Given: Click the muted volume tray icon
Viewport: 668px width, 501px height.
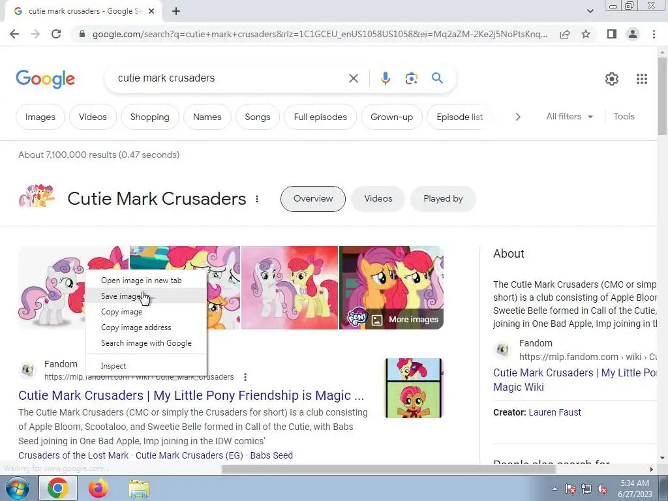Looking at the screenshot, I should (x=602, y=489).
